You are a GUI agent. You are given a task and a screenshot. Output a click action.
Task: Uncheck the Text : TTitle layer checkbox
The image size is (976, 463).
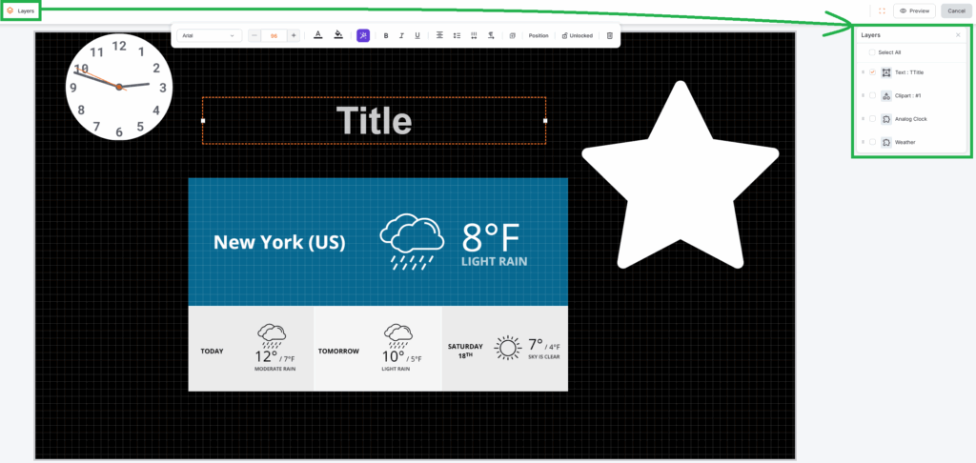point(872,72)
